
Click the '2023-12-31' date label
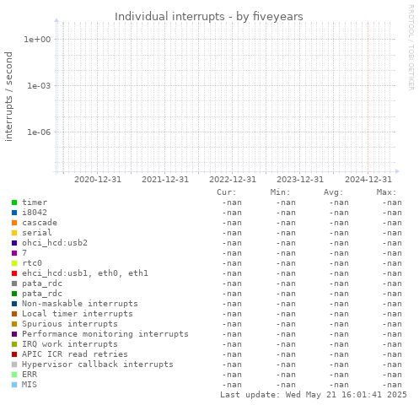(x=300, y=180)
